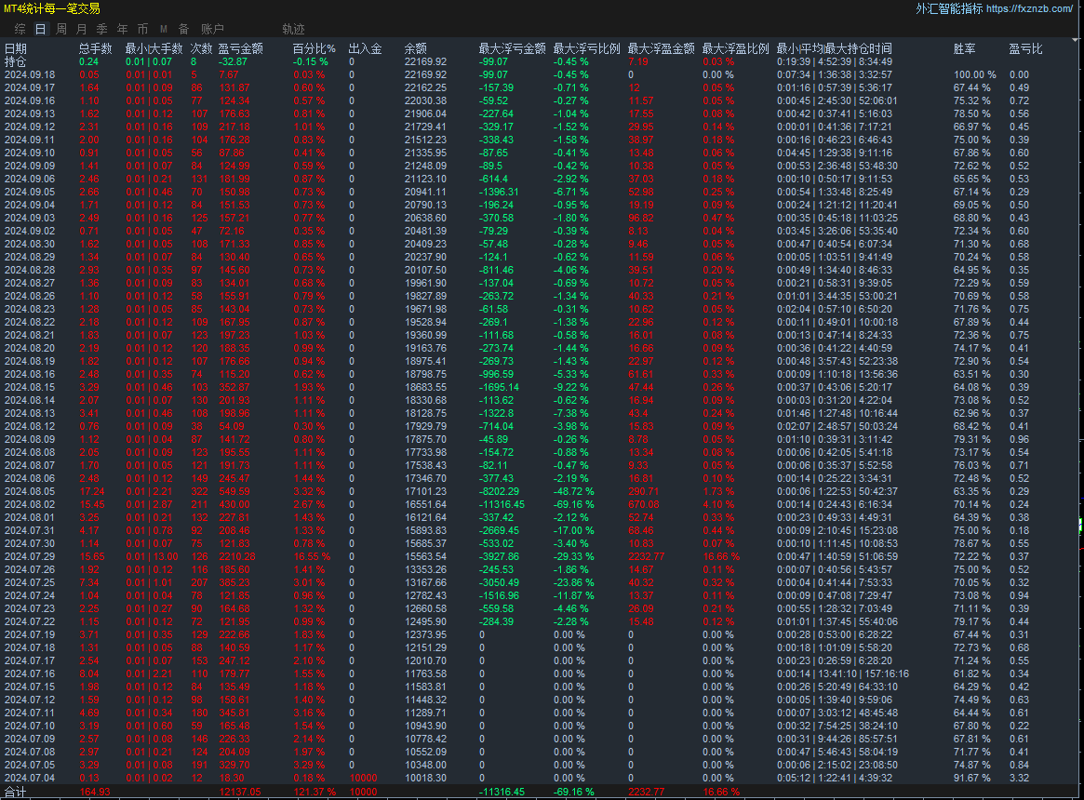This screenshot has height=800, width=1084.
Task: Click holding time 0:00:14 | 13:41:10 | 157:16:16
Action: pyautogui.click(x=843, y=673)
